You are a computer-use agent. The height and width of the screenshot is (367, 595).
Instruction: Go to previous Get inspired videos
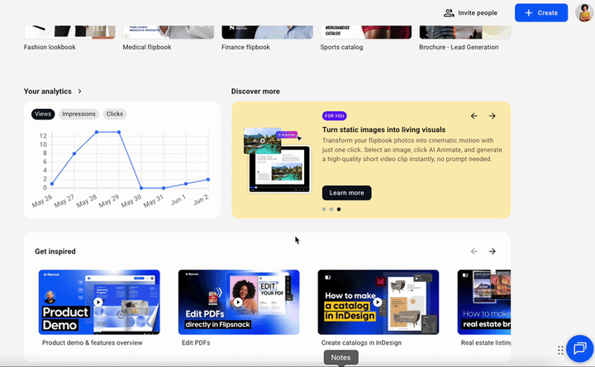click(474, 252)
